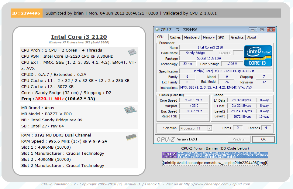The image size is (293, 189).
Task: Click the Specification field text
Action: (225, 71)
